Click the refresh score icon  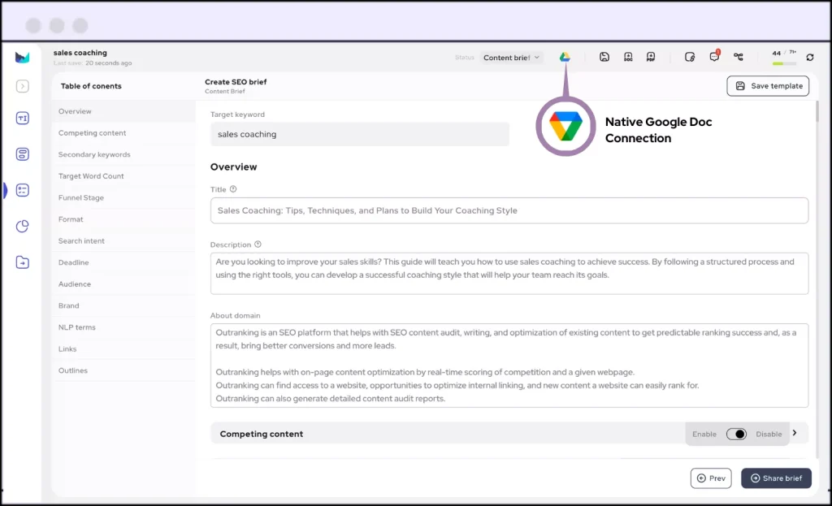tap(809, 58)
